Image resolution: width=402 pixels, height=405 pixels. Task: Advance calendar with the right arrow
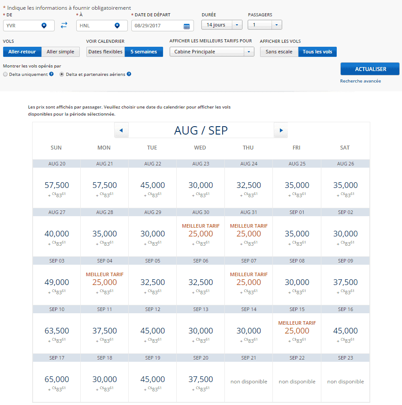pyautogui.click(x=281, y=131)
